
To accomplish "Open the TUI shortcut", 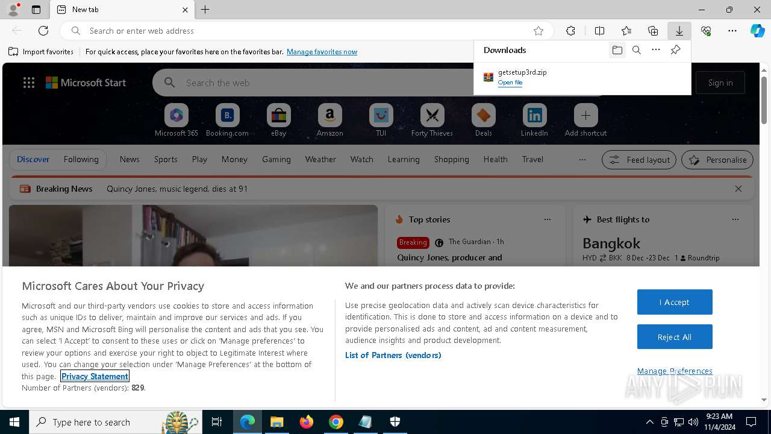I will pyautogui.click(x=381, y=121).
